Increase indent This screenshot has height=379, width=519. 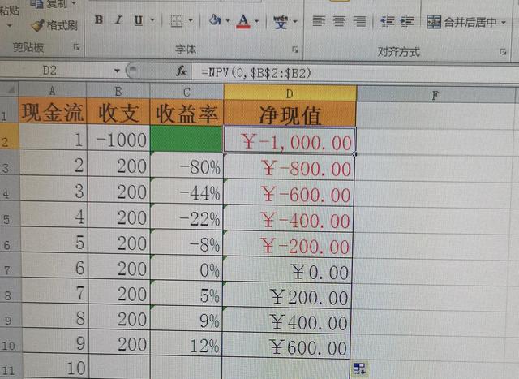click(x=407, y=22)
